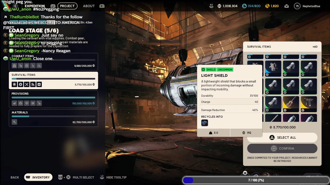Select the highlighted Light Shield item left of guitar
330x185 pixels.
(273, 104)
